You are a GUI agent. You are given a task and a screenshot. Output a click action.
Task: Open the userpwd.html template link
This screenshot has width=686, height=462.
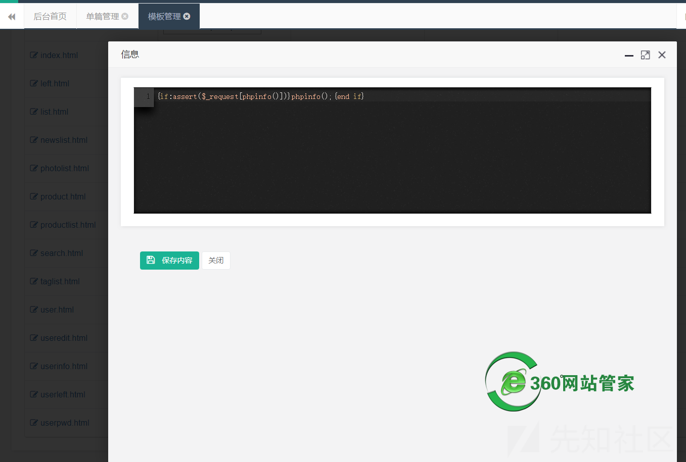[65, 423]
